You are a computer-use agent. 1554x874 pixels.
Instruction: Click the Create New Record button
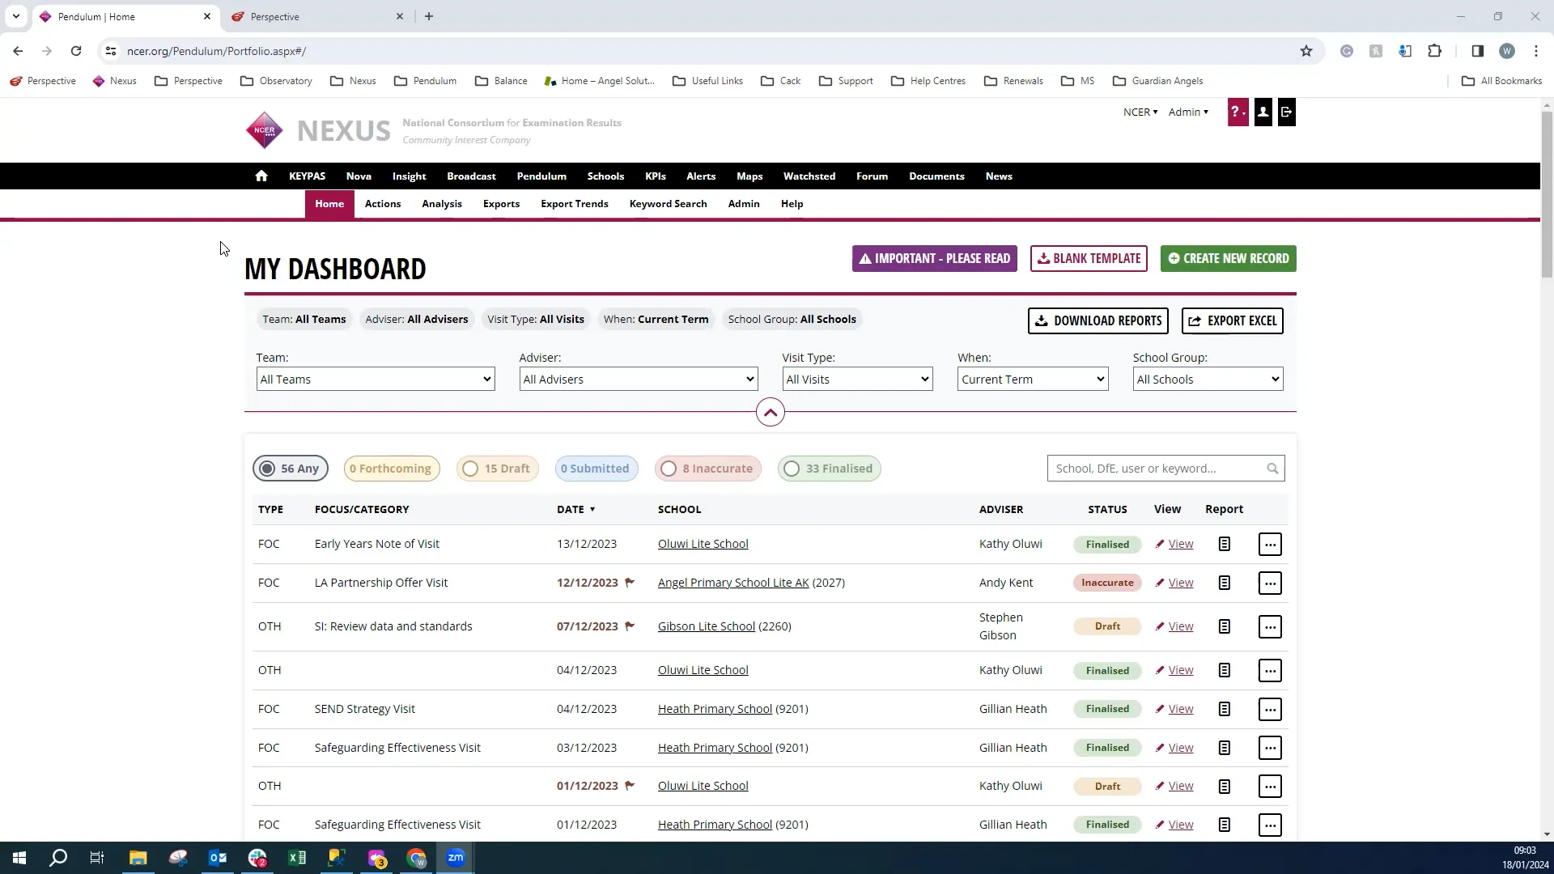pyautogui.click(x=1227, y=259)
